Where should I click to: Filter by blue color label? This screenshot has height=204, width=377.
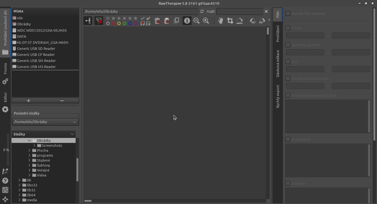click(x=130, y=23)
